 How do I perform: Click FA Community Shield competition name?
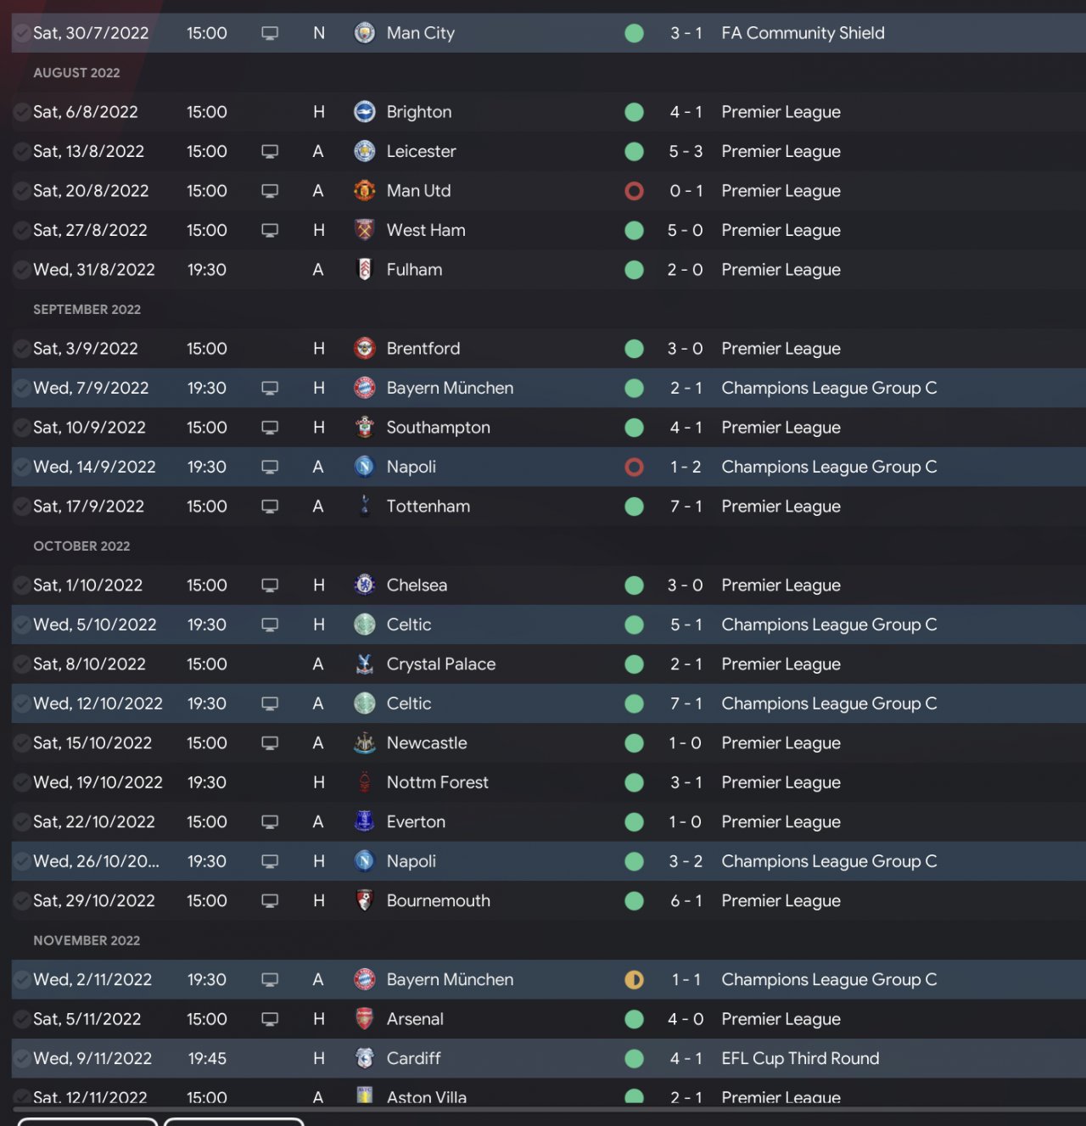tap(803, 33)
